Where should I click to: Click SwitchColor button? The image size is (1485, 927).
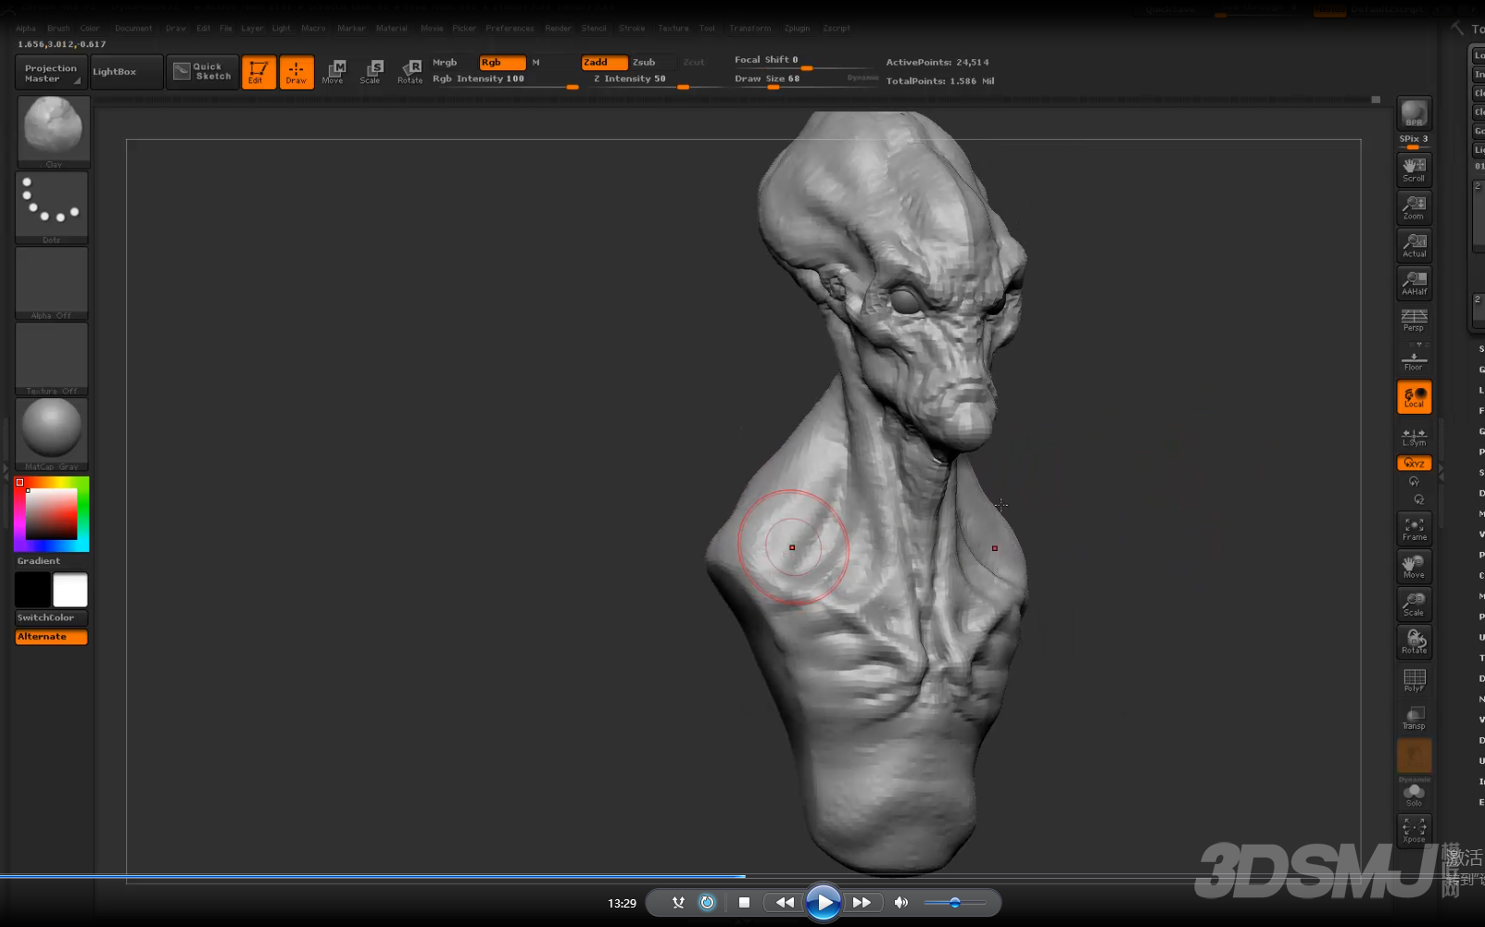point(51,618)
